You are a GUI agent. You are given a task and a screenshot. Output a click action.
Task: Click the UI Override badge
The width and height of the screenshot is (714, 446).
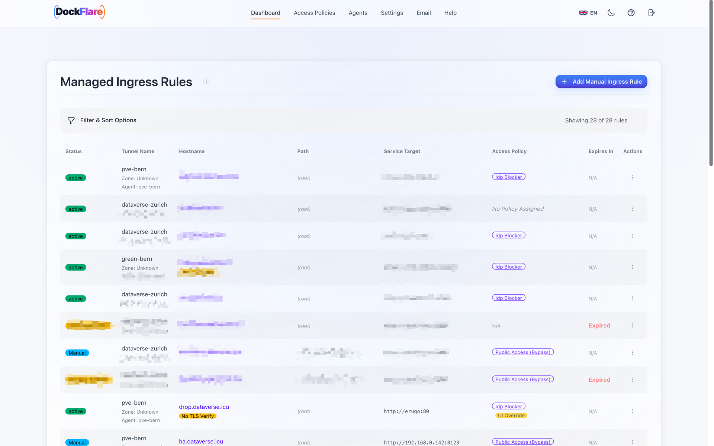click(x=511, y=416)
